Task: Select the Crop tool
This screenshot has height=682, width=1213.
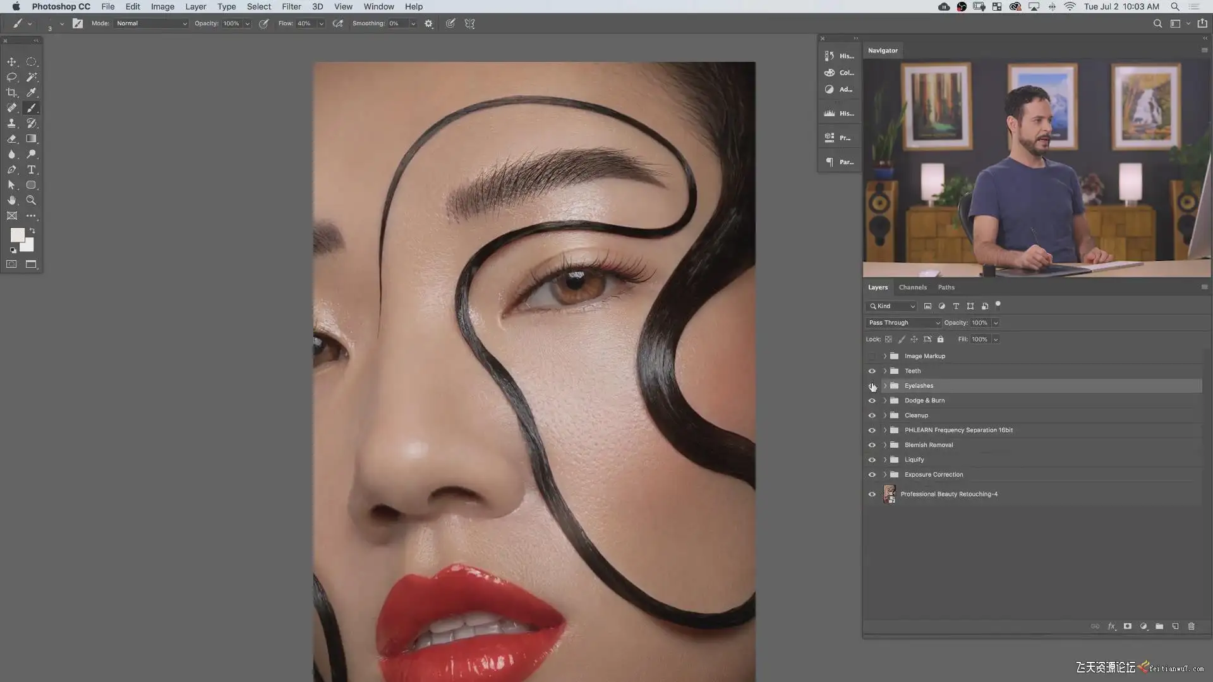Action: tap(11, 92)
